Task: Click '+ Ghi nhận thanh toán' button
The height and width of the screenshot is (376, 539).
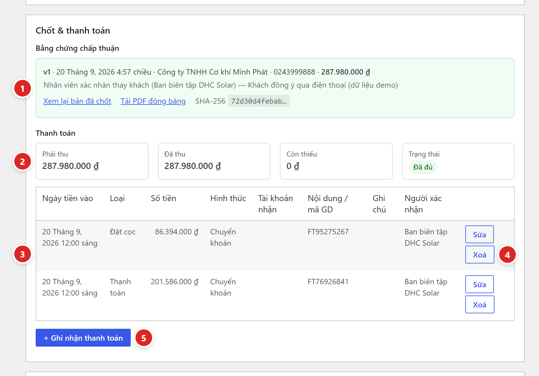Action: [x=83, y=338]
